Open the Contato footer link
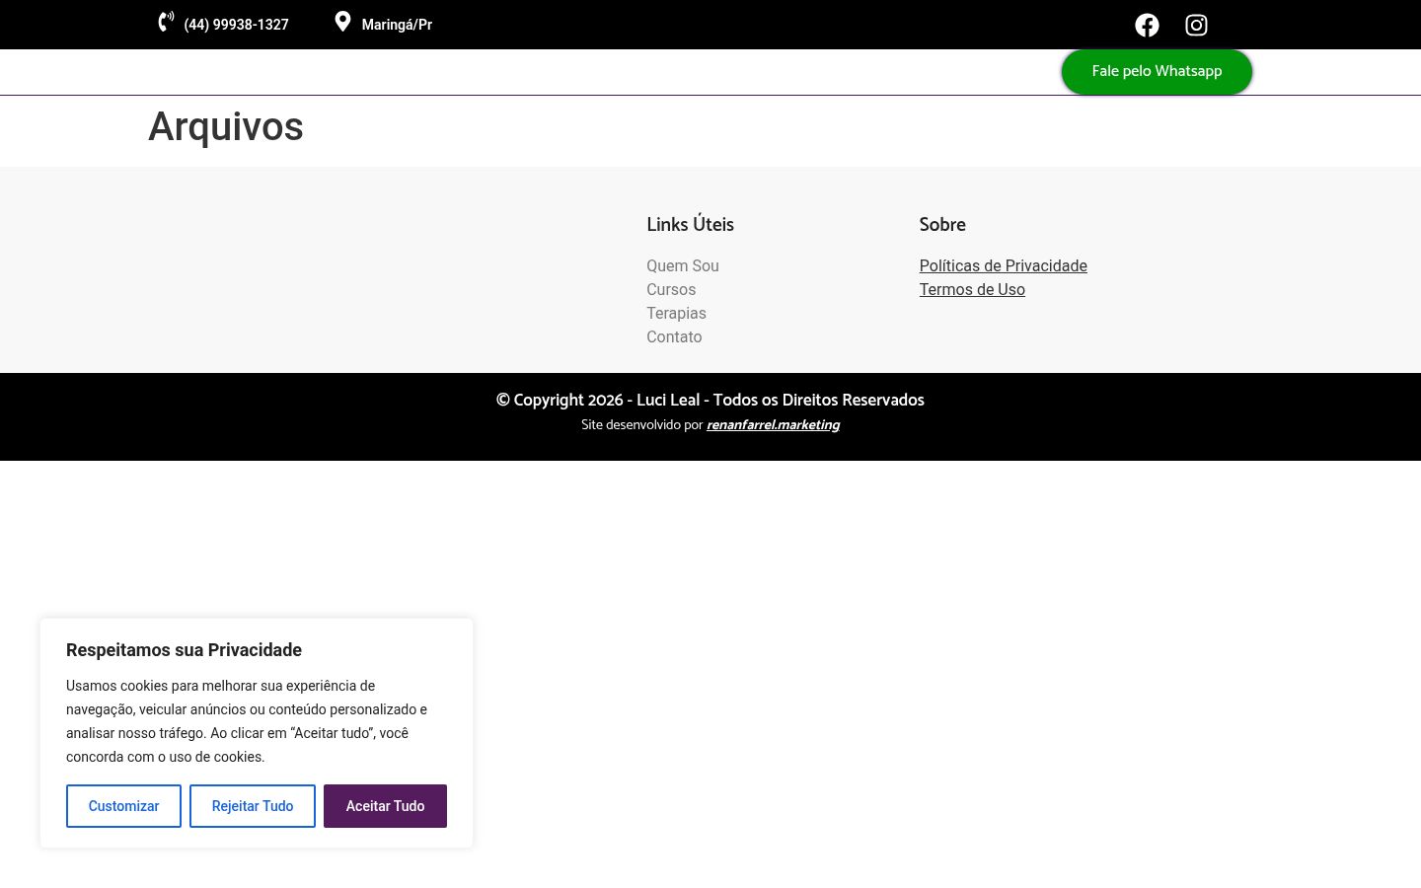1421x888 pixels. pyautogui.click(x=674, y=336)
